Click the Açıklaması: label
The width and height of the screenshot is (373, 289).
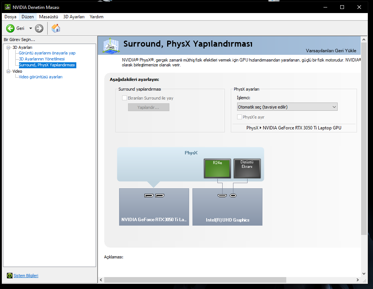point(114,257)
